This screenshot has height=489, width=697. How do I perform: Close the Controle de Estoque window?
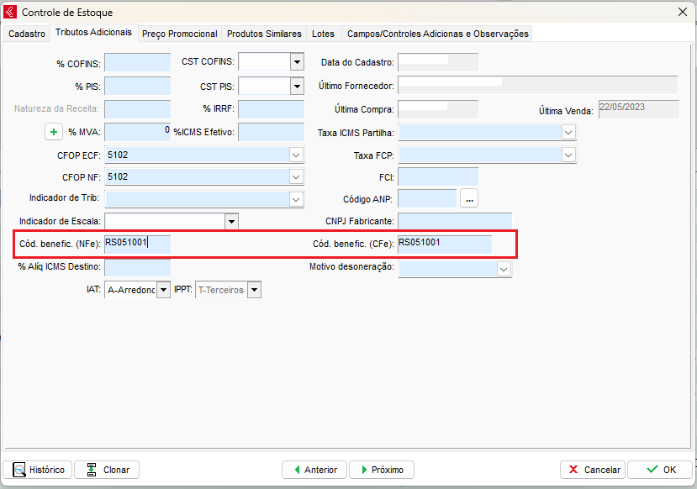click(x=681, y=12)
